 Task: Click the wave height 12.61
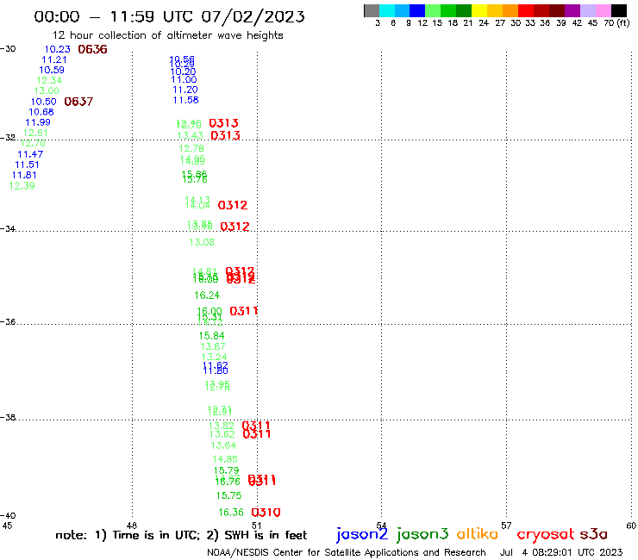tap(35, 133)
